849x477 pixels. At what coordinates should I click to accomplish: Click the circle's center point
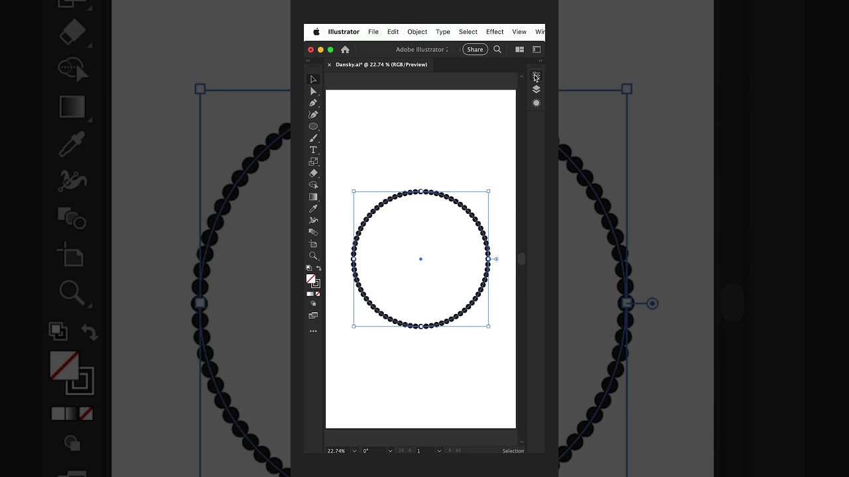point(421,259)
